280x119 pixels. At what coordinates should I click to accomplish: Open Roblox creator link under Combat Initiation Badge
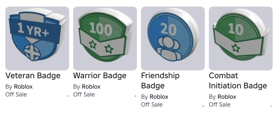pyautogui.click(x=227, y=97)
